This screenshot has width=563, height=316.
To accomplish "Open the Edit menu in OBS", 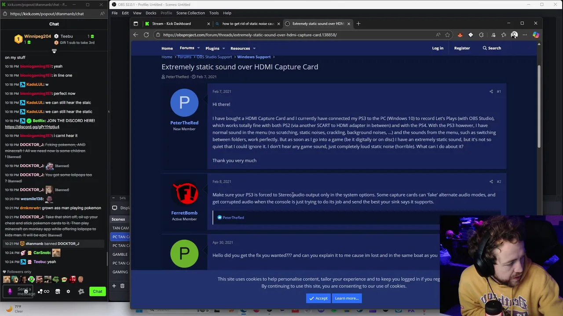I will (x=125, y=13).
